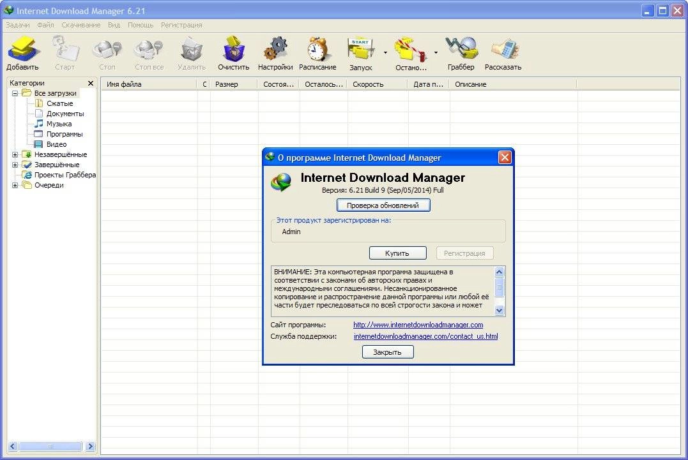Click the Удалить trash bin icon
This screenshot has height=460, width=688.
[x=191, y=48]
